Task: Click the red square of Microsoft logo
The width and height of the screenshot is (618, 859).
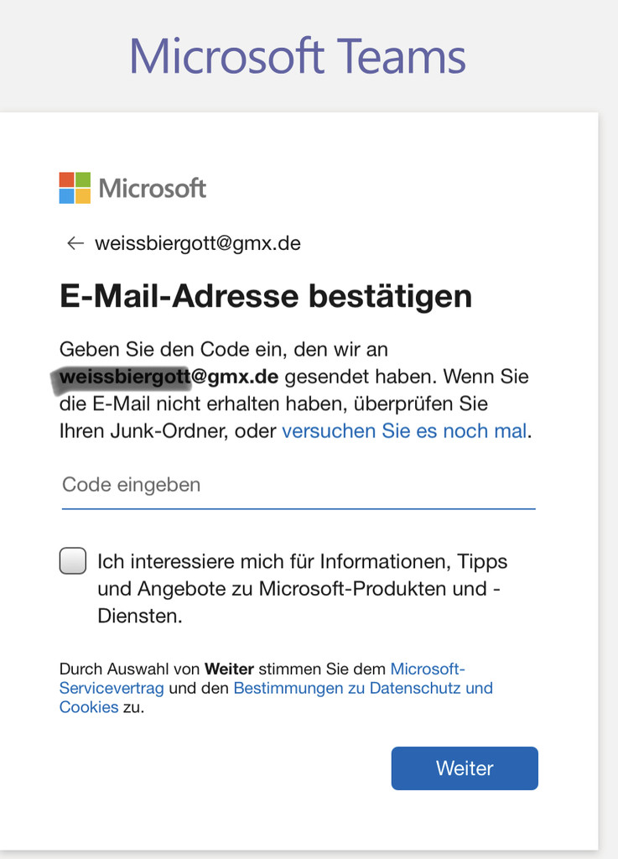Action: pos(67,180)
